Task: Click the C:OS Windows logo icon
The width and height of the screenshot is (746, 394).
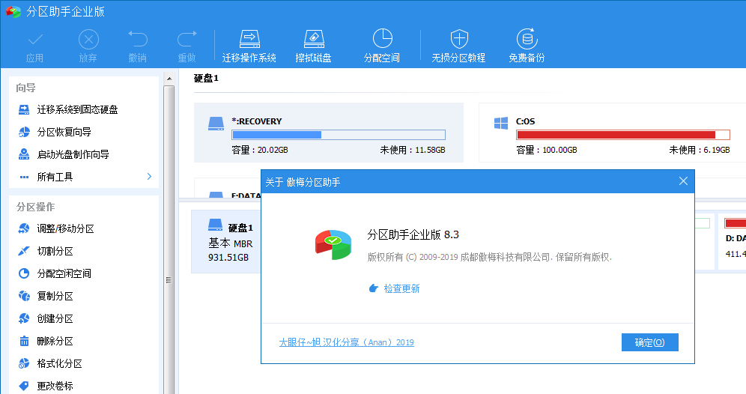Action: tap(501, 124)
